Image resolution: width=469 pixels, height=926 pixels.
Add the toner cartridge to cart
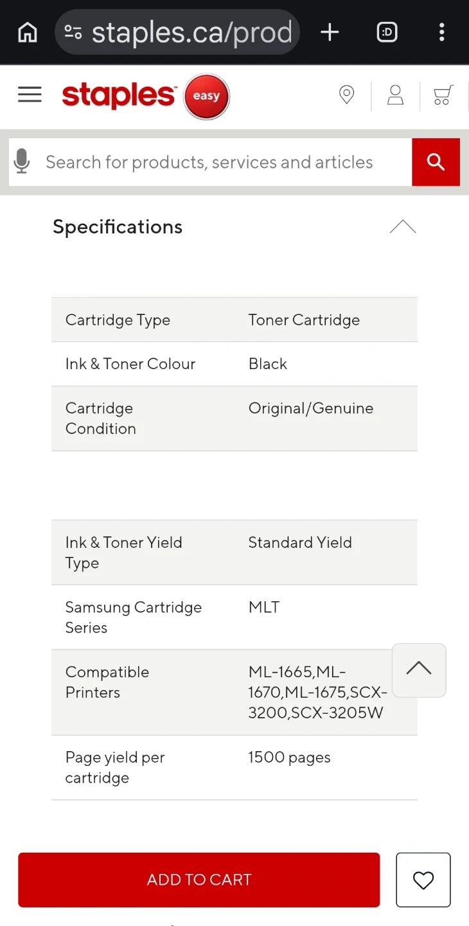coord(199,880)
